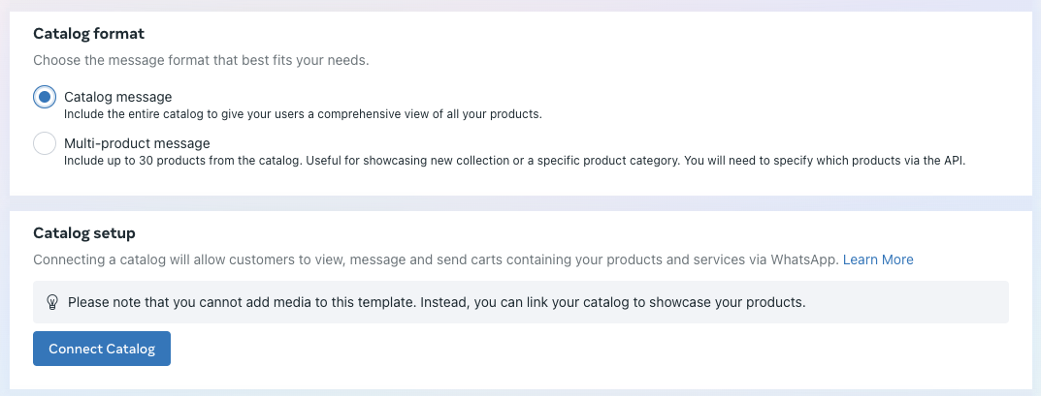The image size is (1041, 396).
Task: Click the "Multi-product message" option label
Action: tap(137, 143)
